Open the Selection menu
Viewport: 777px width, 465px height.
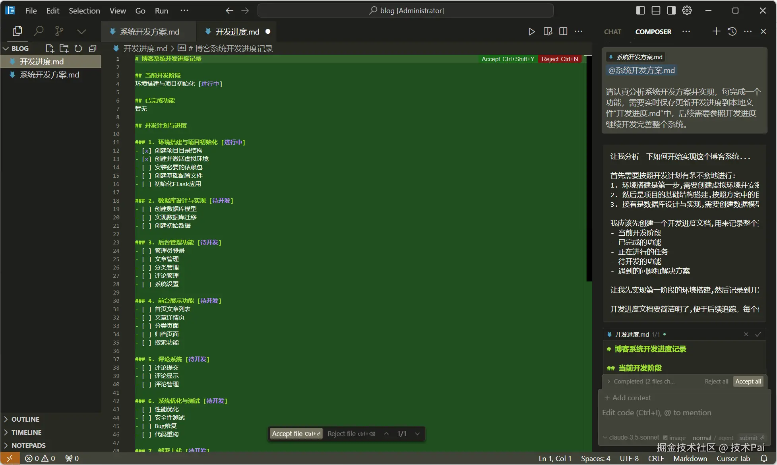click(84, 11)
